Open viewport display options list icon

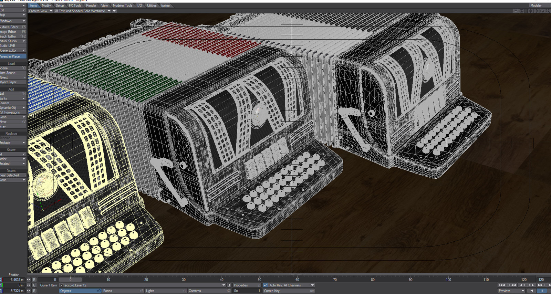pyautogui.click(x=516, y=11)
